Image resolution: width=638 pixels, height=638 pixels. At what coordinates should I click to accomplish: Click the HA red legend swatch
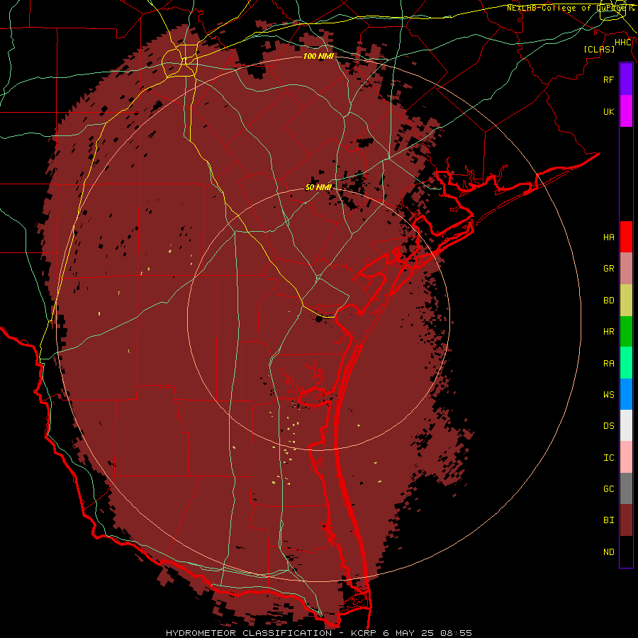[626, 237]
